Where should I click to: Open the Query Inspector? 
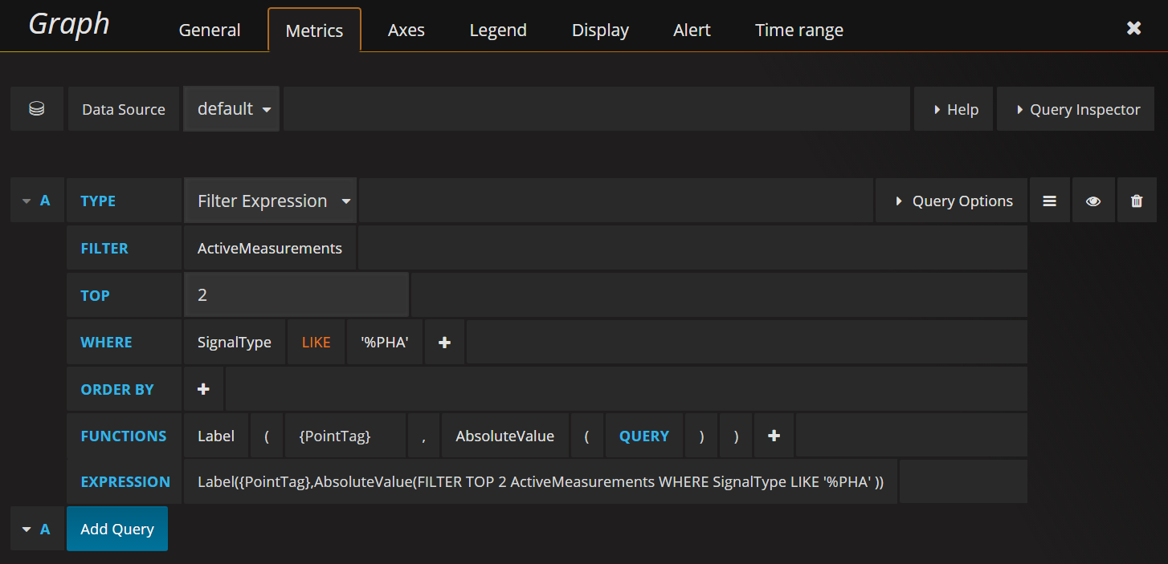click(1076, 109)
